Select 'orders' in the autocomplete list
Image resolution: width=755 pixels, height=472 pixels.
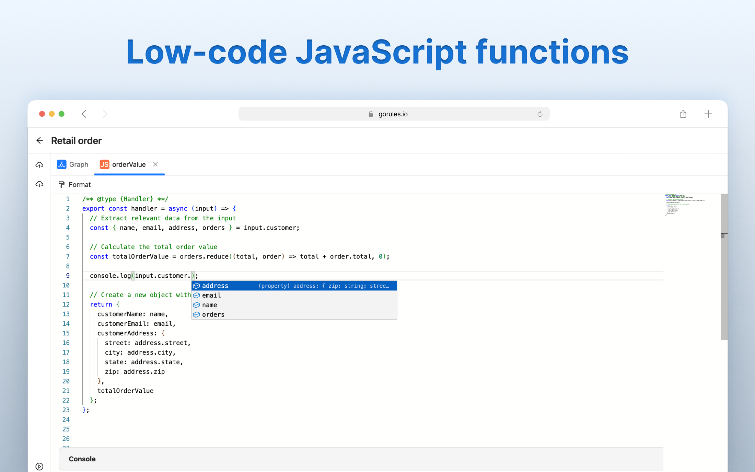[213, 314]
